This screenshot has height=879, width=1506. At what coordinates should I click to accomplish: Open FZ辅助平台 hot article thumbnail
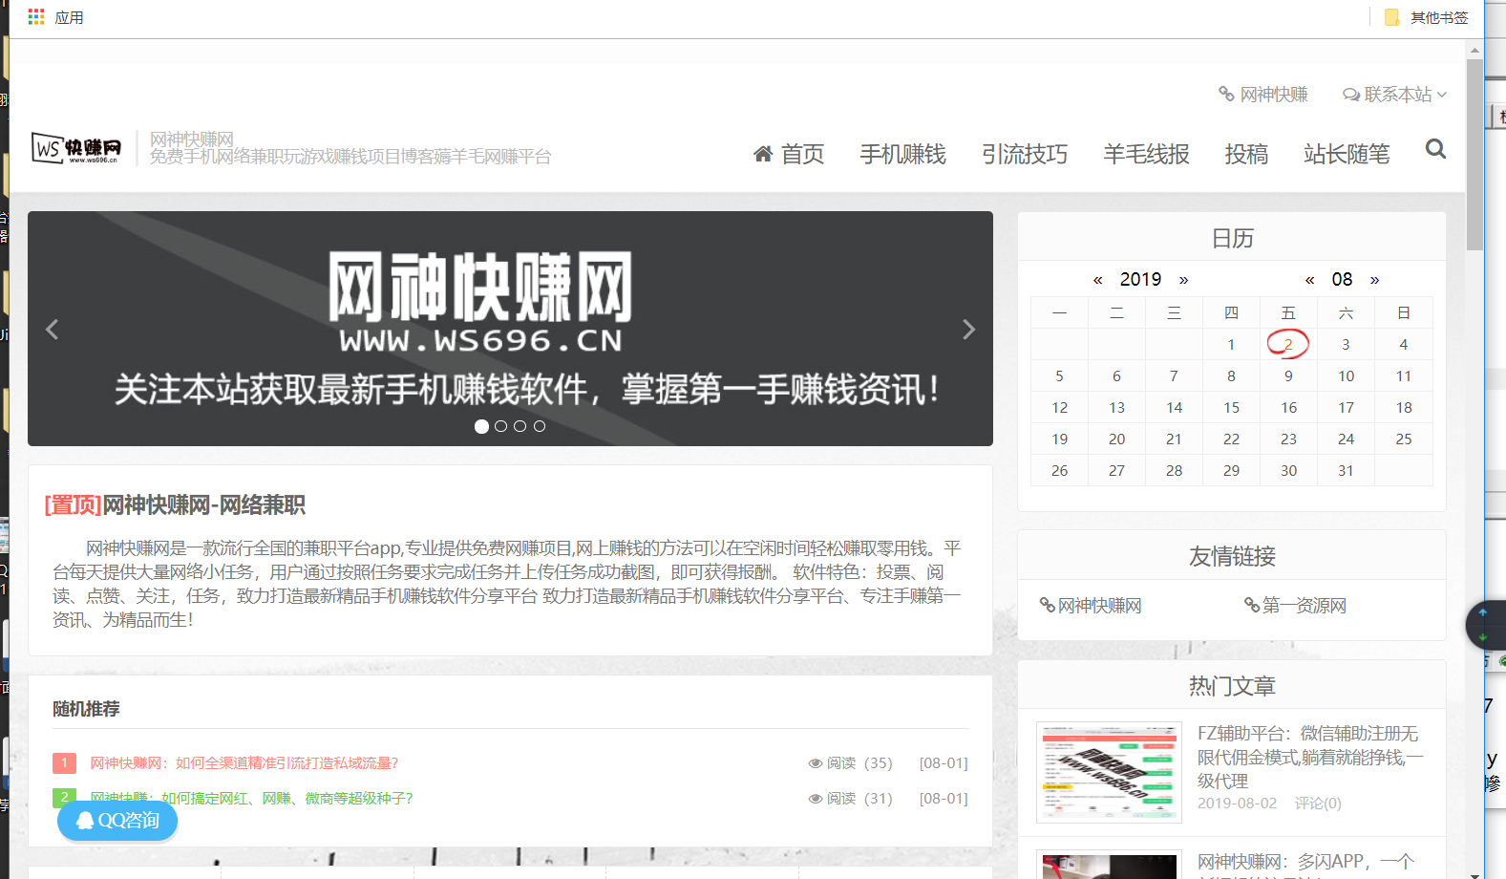[x=1109, y=772]
